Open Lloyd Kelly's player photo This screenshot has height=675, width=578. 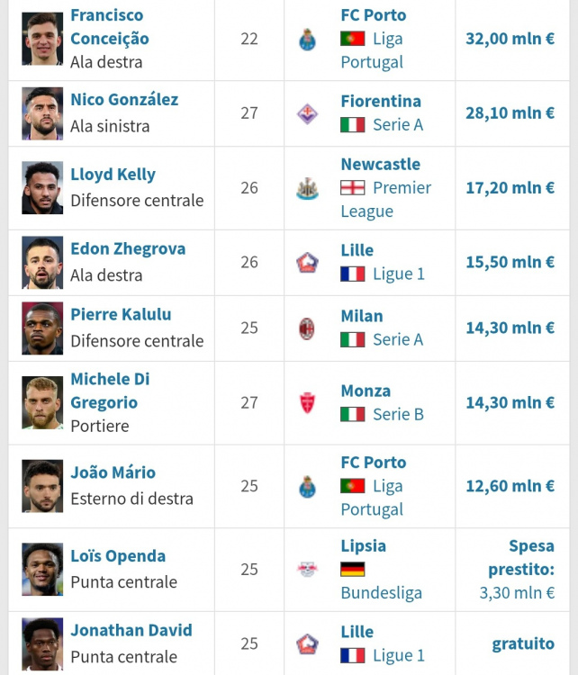coord(42,188)
